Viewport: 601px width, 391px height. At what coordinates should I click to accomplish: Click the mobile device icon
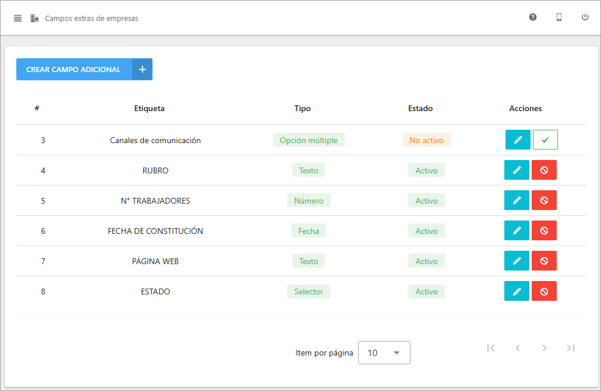click(558, 17)
